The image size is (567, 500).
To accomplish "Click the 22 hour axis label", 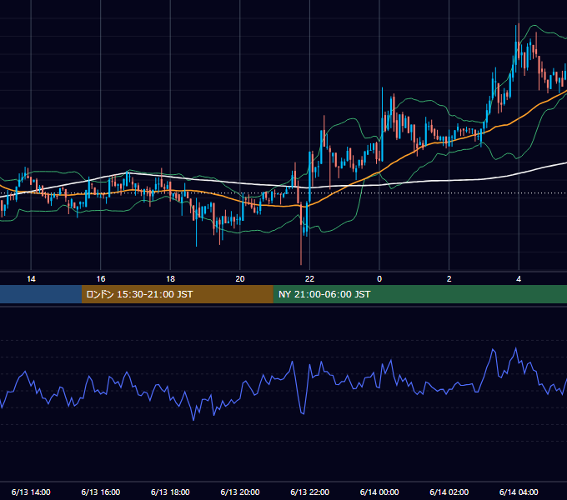I will tap(309, 279).
